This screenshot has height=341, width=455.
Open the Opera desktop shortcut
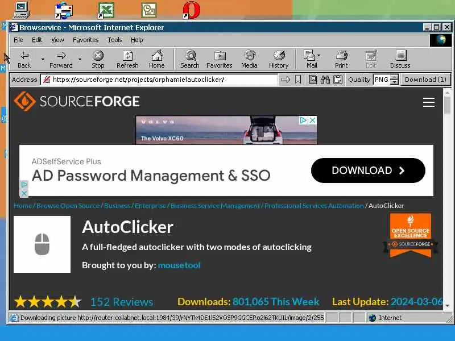[x=192, y=10]
